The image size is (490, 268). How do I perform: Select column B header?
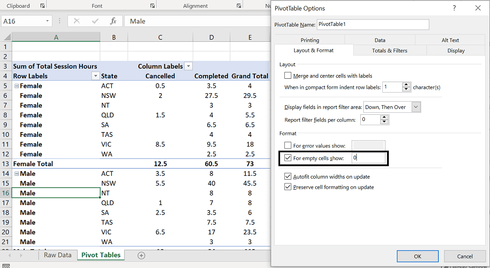click(x=114, y=37)
